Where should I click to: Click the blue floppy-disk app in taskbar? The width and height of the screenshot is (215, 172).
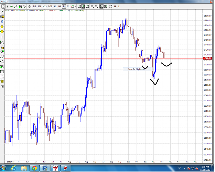tap(45, 168)
